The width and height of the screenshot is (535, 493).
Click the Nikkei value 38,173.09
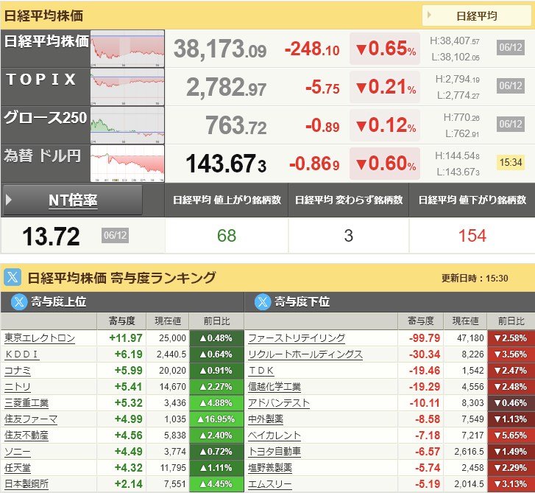[220, 49]
